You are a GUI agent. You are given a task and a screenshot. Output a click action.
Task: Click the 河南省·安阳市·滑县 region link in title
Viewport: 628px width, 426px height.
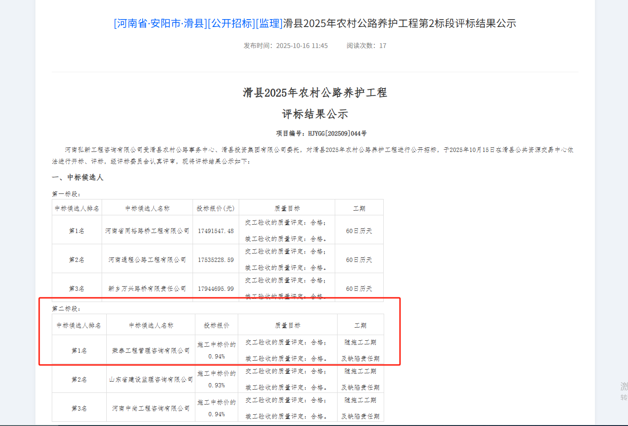[x=160, y=23]
